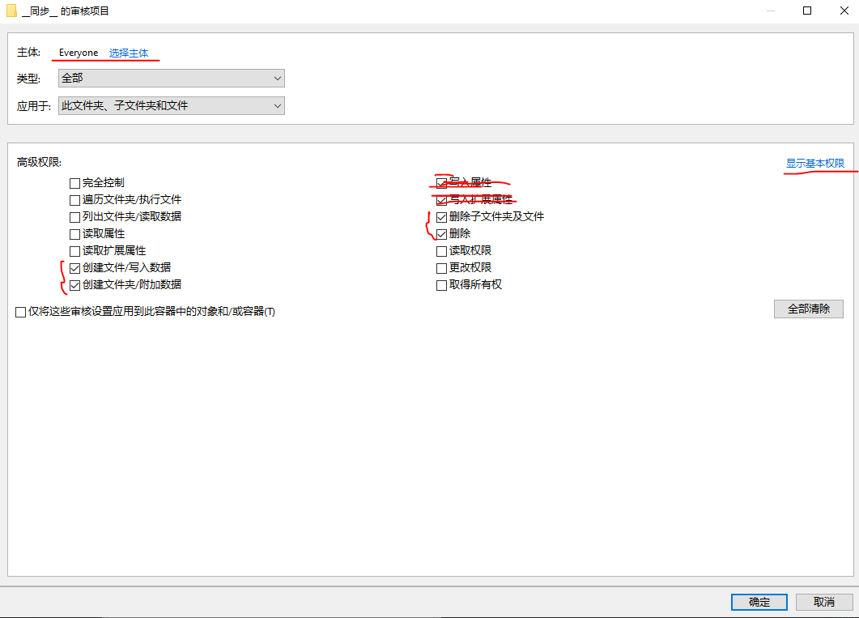This screenshot has height=618, width=859.
Task: Uncheck 创建文件/写入数据
Action: [x=74, y=267]
